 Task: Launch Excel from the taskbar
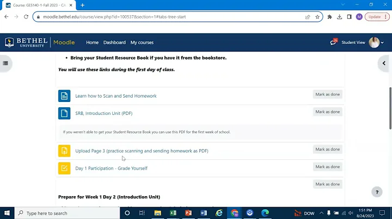[x=173, y=213]
